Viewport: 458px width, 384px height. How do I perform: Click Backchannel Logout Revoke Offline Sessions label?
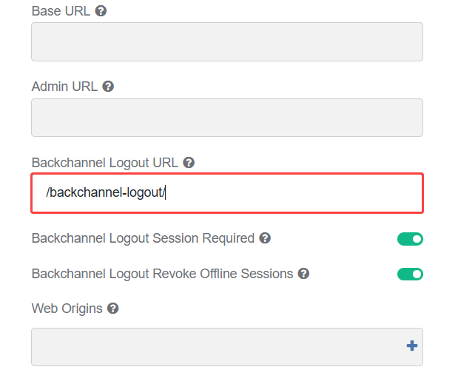pyautogui.click(x=162, y=274)
